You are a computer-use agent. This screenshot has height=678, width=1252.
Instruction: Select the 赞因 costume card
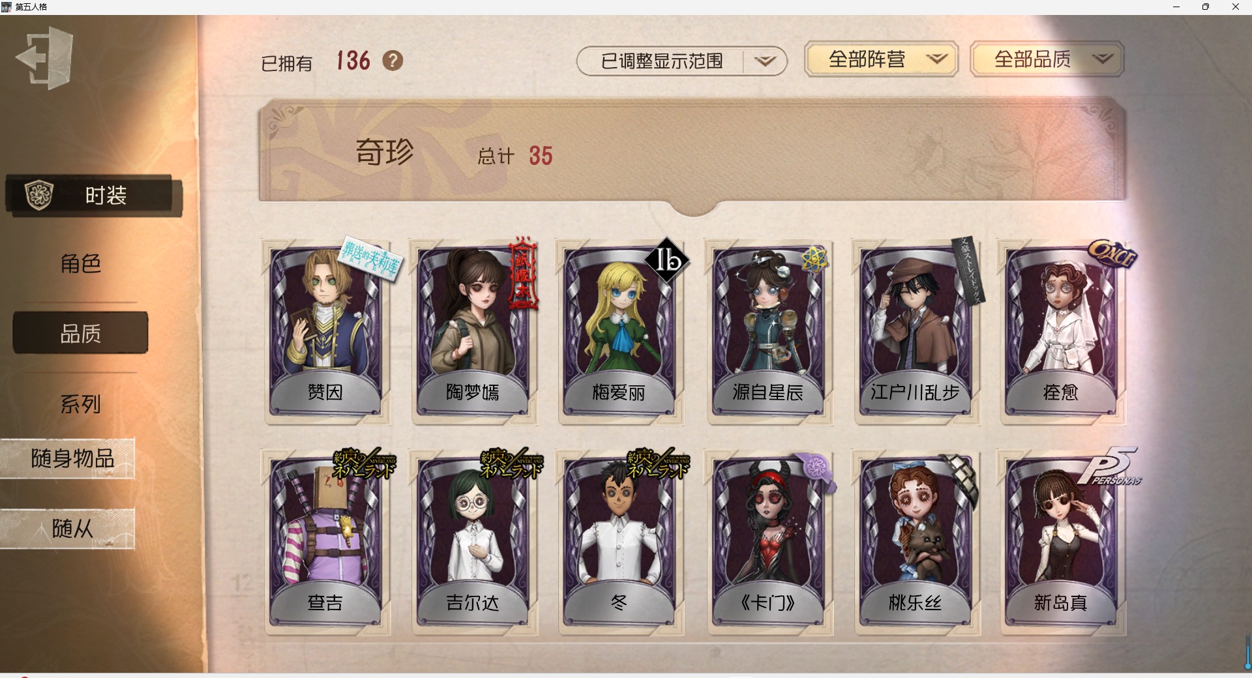tap(325, 331)
